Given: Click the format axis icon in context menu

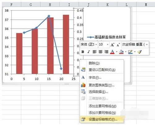Looking at the screenshot, I should click(x=83, y=119).
